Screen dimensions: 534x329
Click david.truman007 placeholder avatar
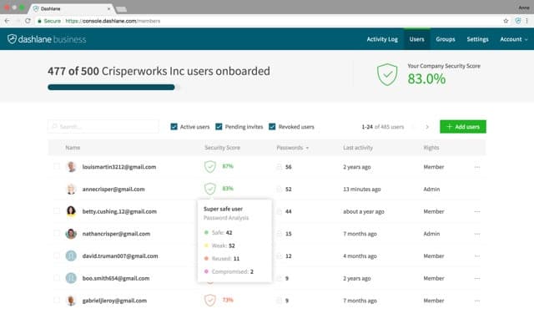(x=71, y=256)
